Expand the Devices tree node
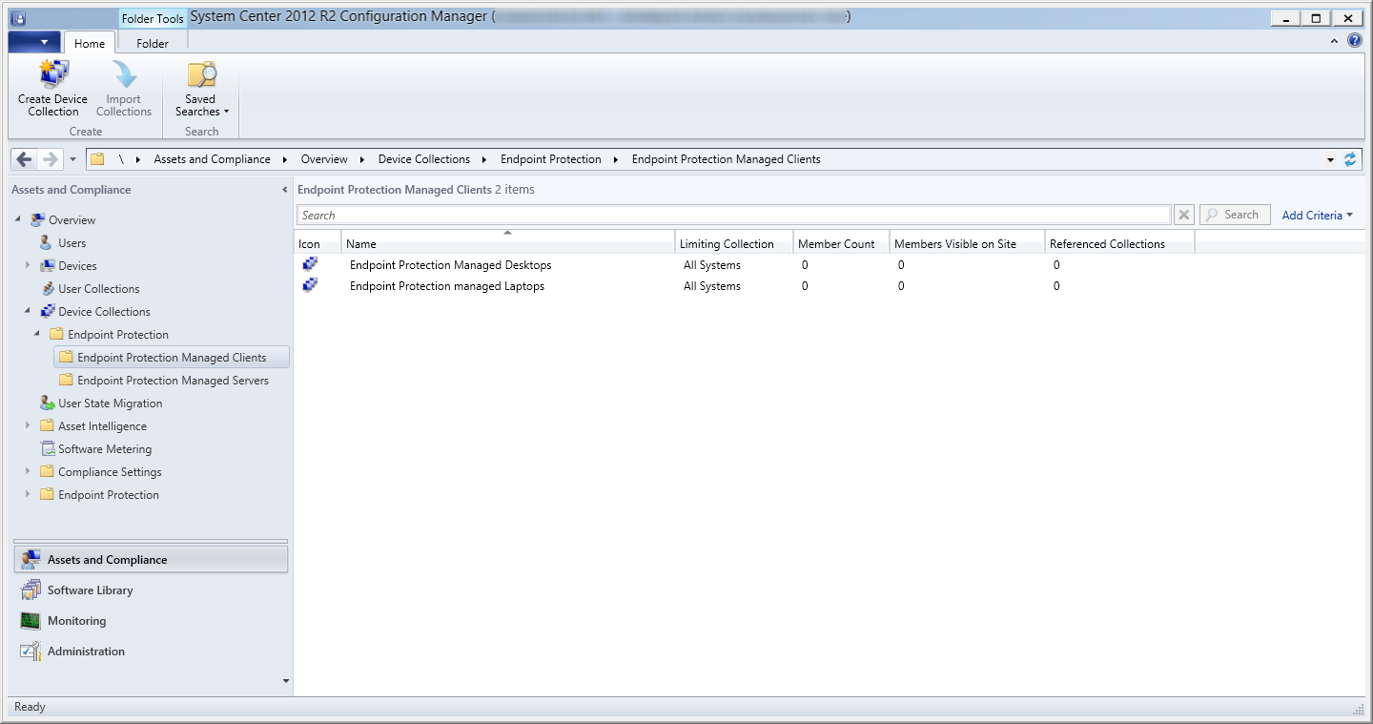The image size is (1373, 724). point(28,265)
